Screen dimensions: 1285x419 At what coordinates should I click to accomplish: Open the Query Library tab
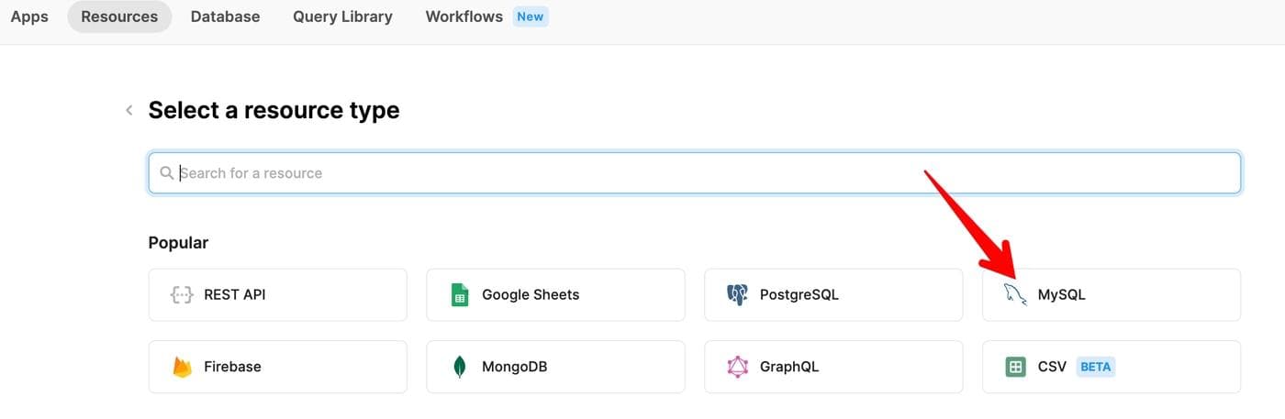(342, 17)
